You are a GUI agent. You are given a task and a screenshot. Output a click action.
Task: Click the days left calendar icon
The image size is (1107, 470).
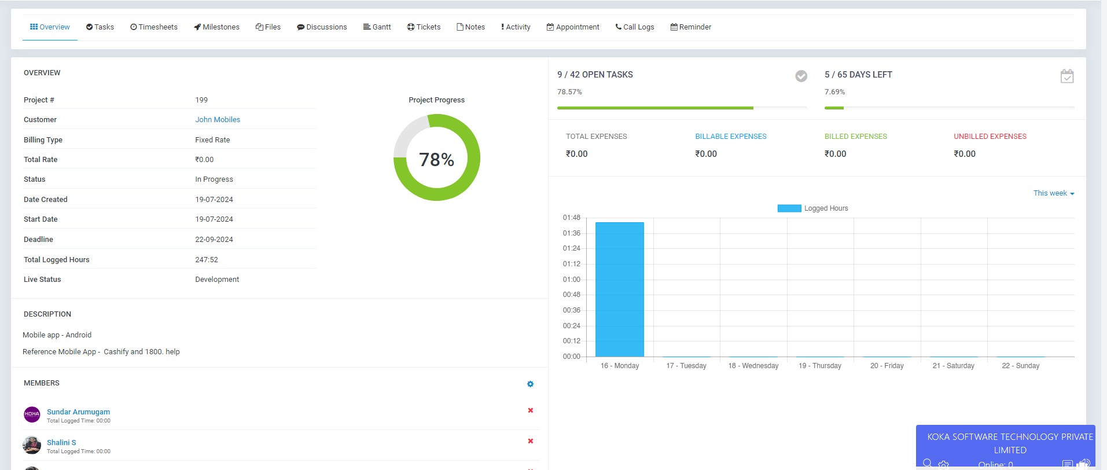coord(1066,76)
